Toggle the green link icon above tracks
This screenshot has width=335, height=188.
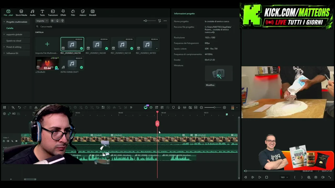[x=9, y=114]
